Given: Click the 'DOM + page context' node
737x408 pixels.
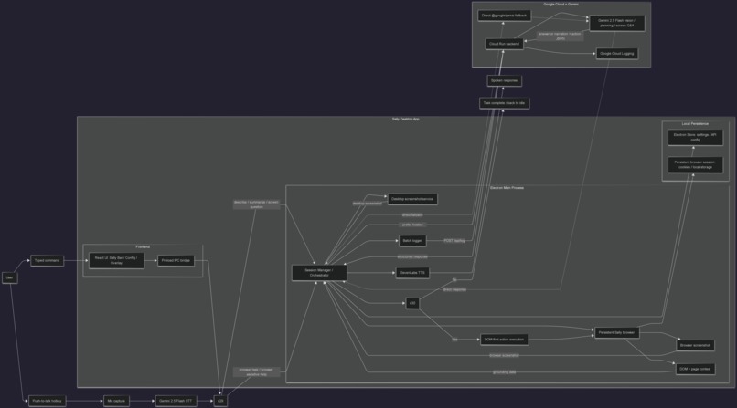Looking at the screenshot, I should [695, 369].
